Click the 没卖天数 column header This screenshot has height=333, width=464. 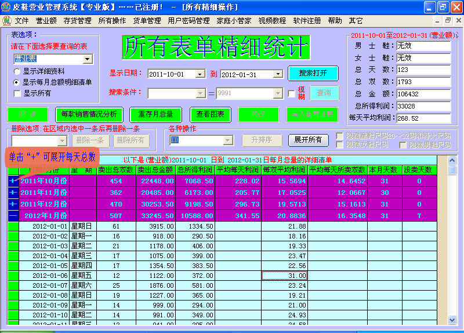[419, 170]
